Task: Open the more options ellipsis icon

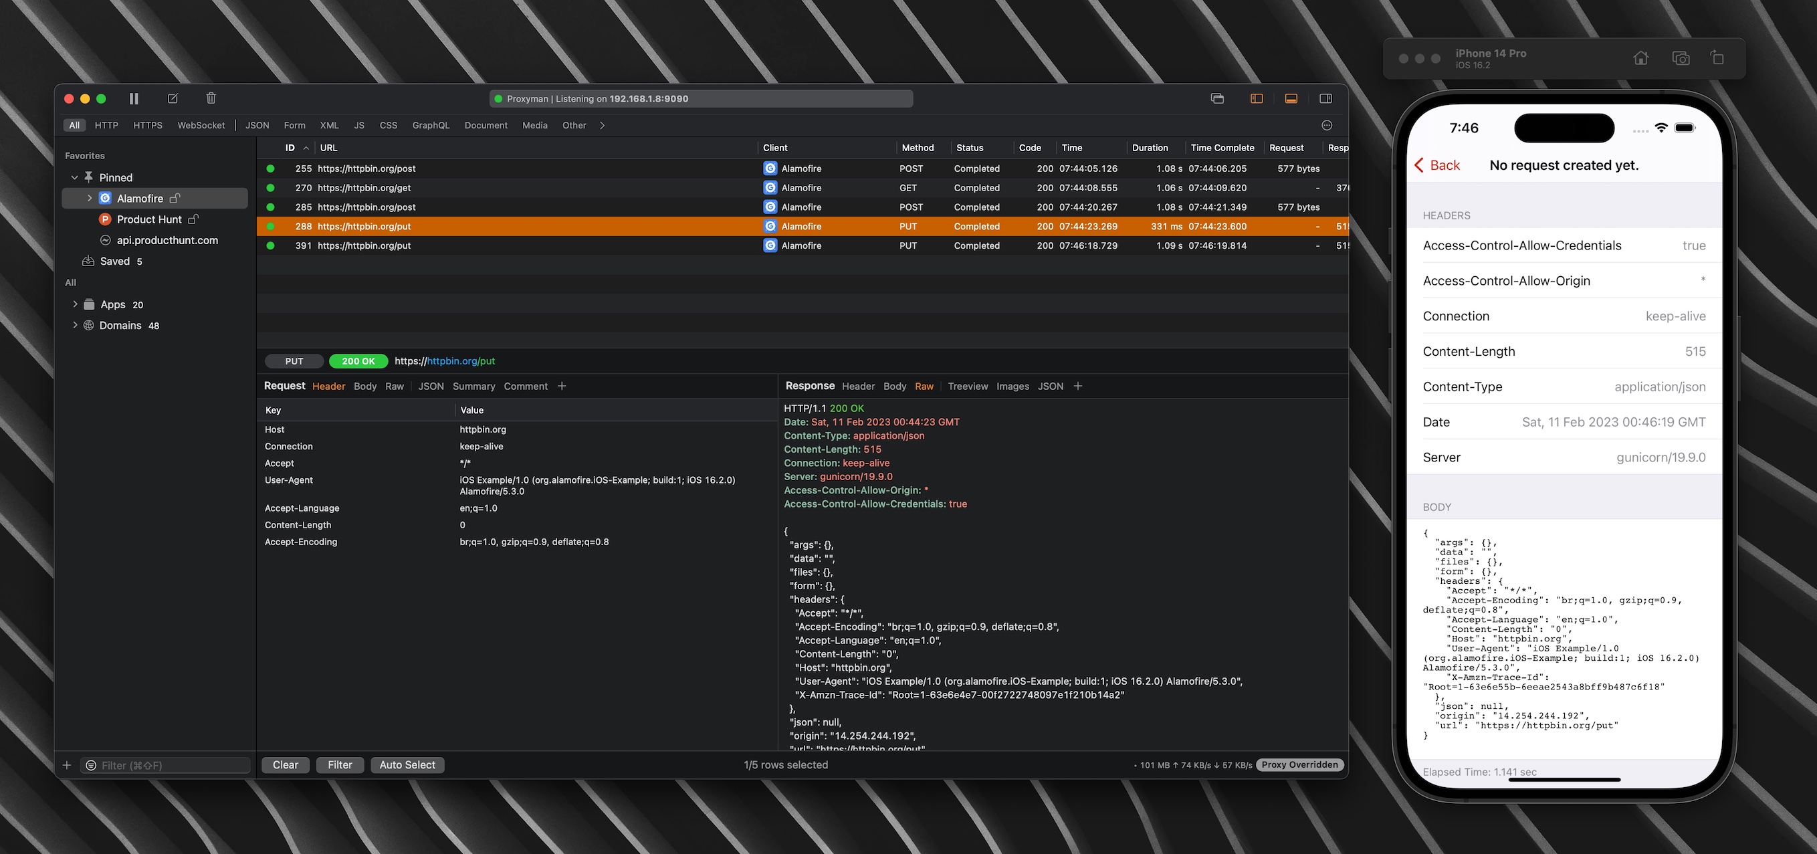Action: click(x=1327, y=126)
